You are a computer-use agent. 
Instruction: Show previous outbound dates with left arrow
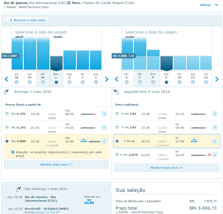click(x=7, y=79)
